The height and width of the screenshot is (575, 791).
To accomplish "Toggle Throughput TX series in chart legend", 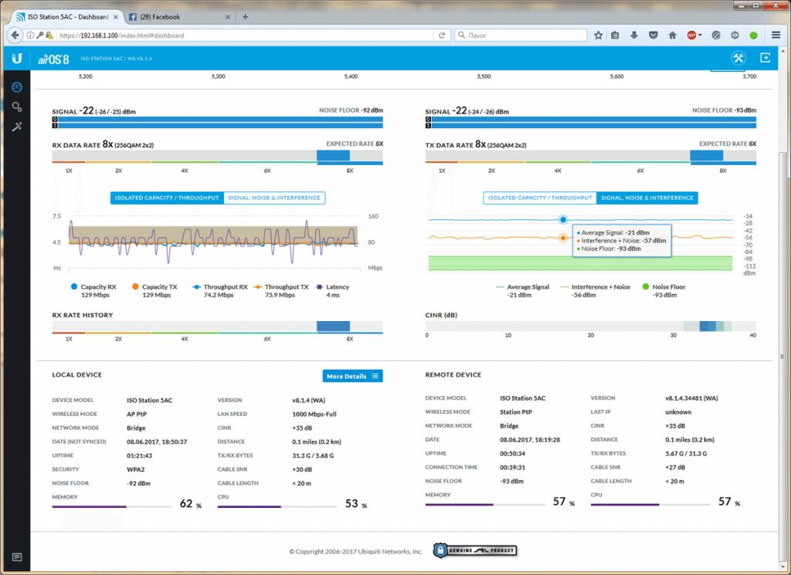I will point(259,287).
